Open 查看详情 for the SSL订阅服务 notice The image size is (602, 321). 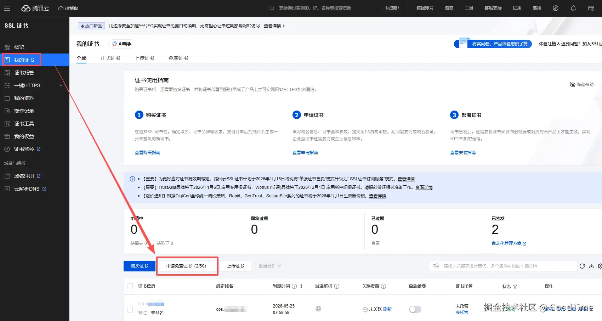[406, 179]
